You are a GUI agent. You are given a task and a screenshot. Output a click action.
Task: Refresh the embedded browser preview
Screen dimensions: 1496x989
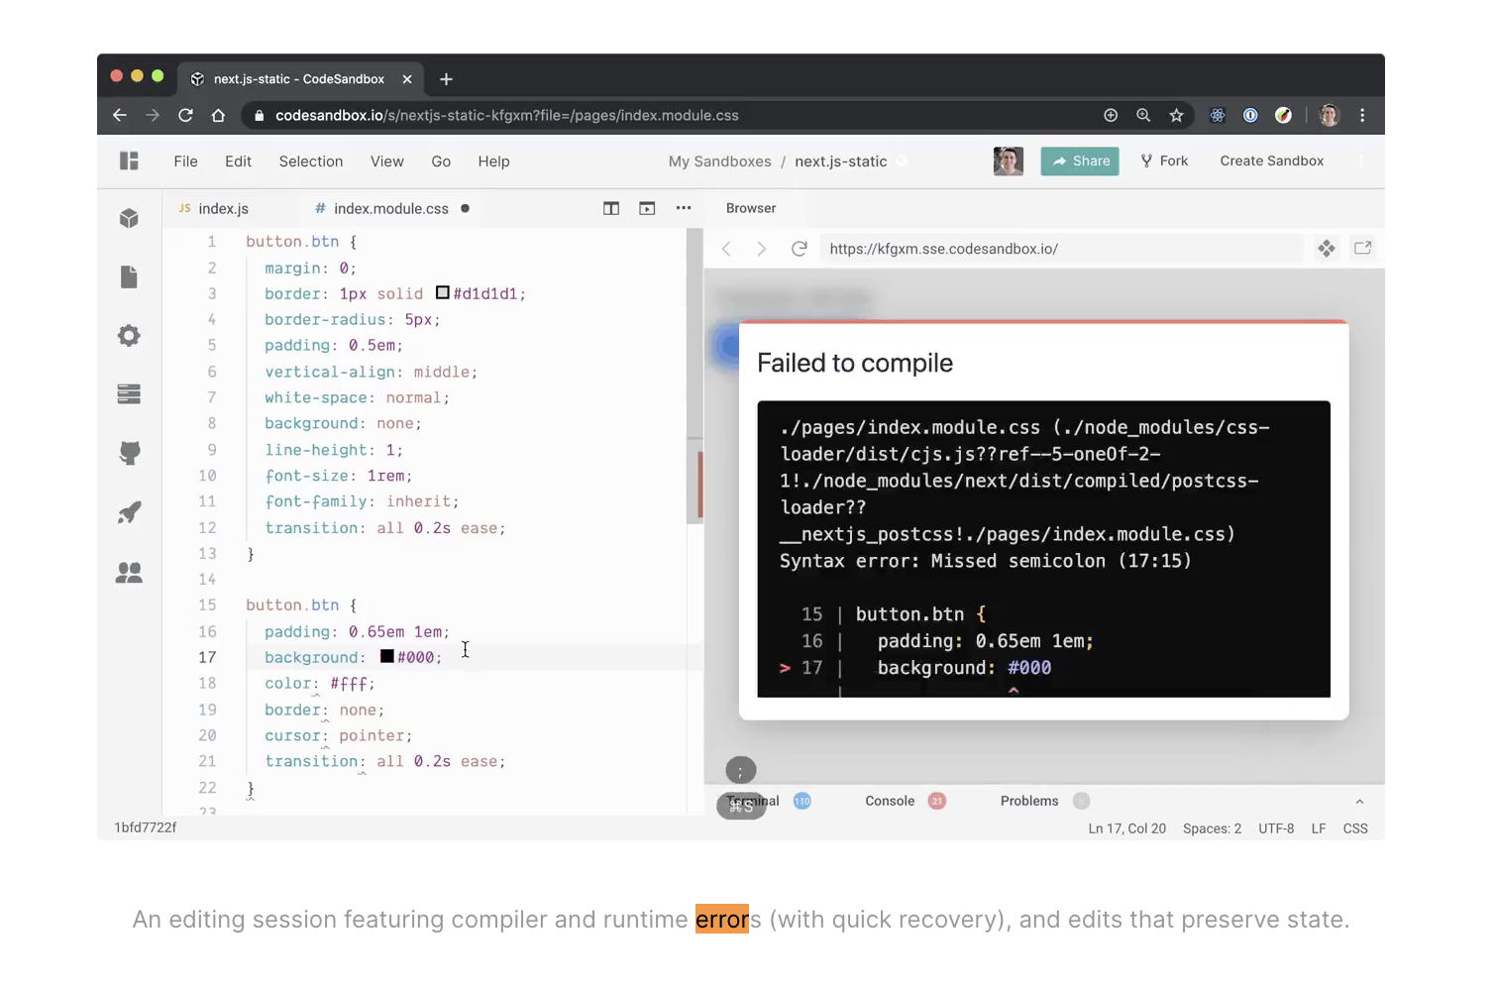tap(800, 249)
